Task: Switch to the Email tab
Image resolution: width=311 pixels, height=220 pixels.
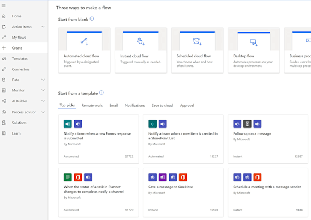Action: click(113, 105)
